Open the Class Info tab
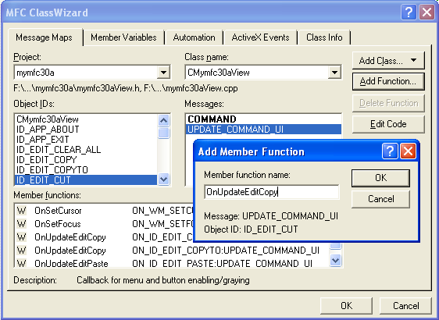439x320 pixels. coord(324,37)
